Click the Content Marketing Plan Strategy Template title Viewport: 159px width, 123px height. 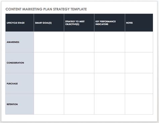click(x=46, y=9)
